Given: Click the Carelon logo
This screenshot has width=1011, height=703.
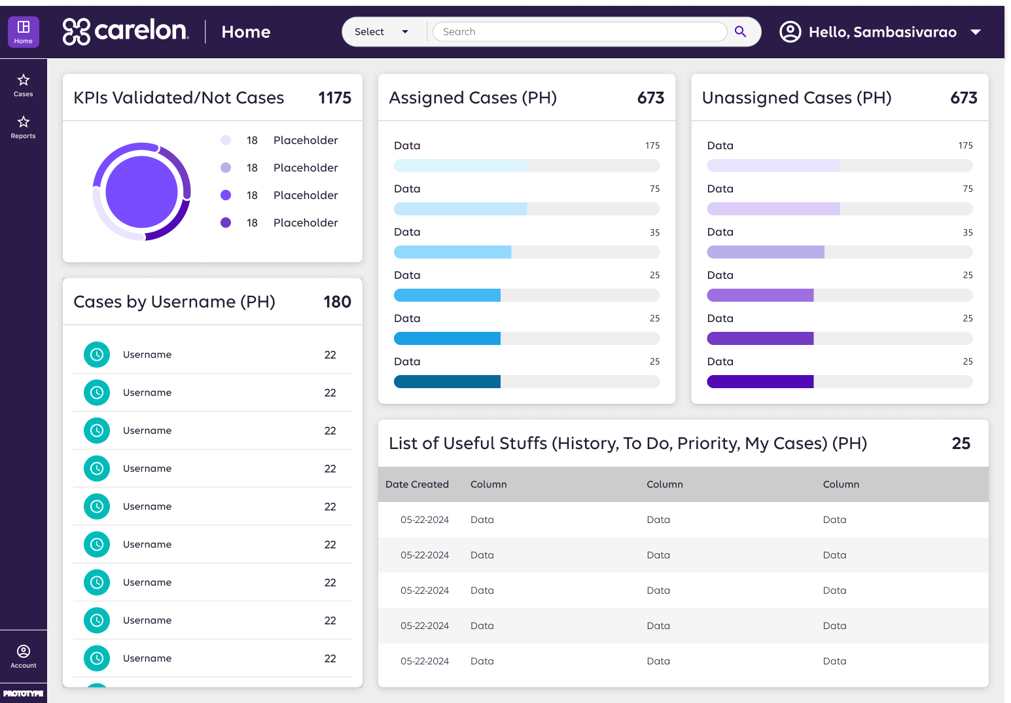Looking at the screenshot, I should point(126,31).
